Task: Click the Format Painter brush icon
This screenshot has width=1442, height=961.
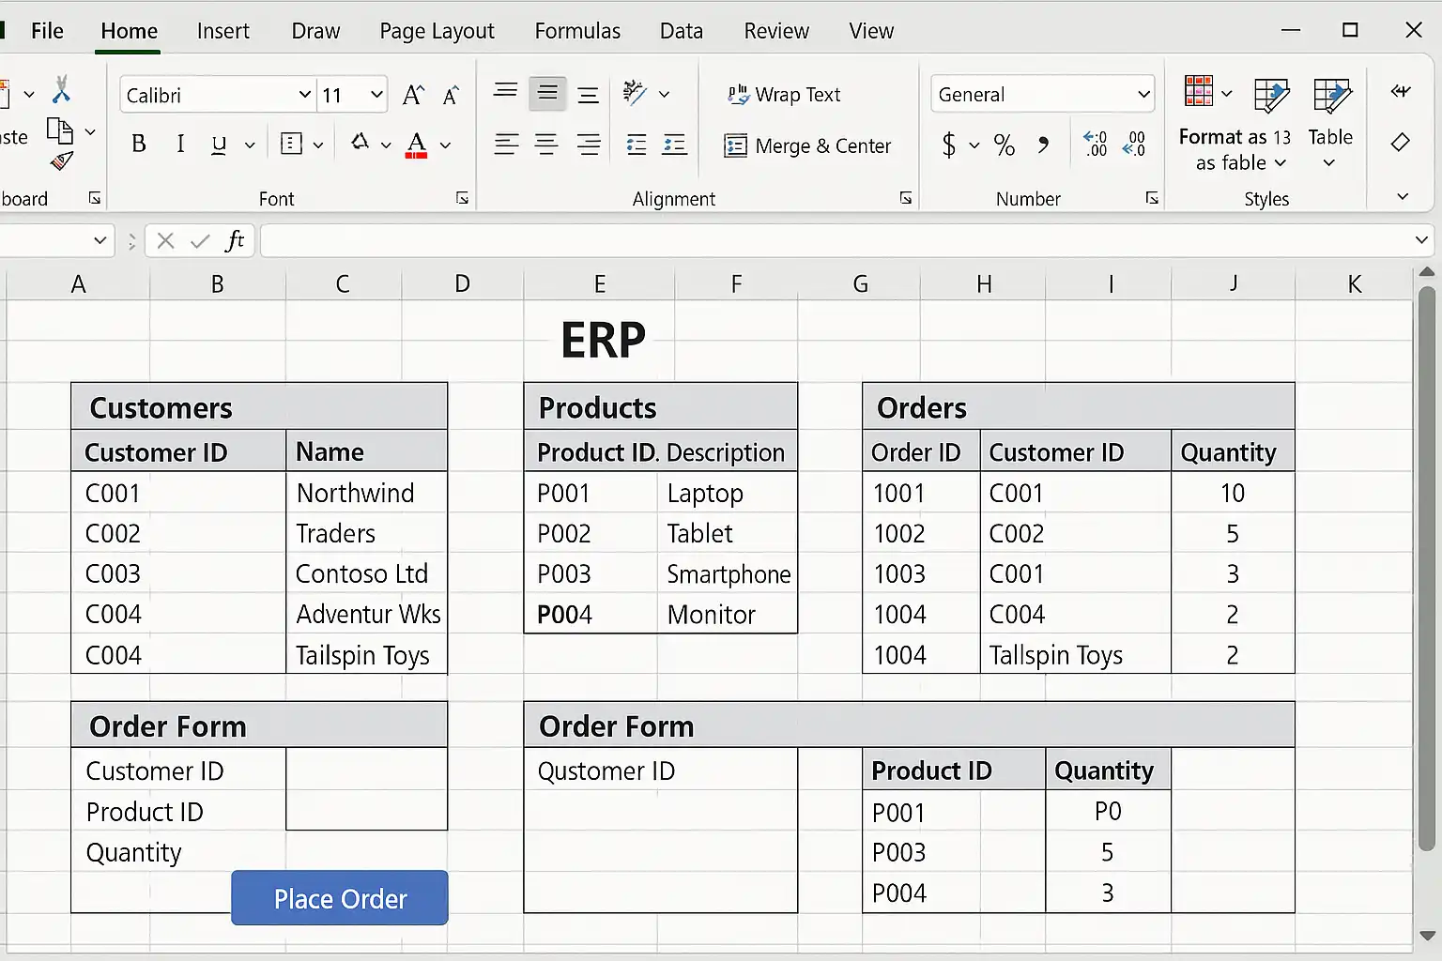Action: (x=62, y=161)
